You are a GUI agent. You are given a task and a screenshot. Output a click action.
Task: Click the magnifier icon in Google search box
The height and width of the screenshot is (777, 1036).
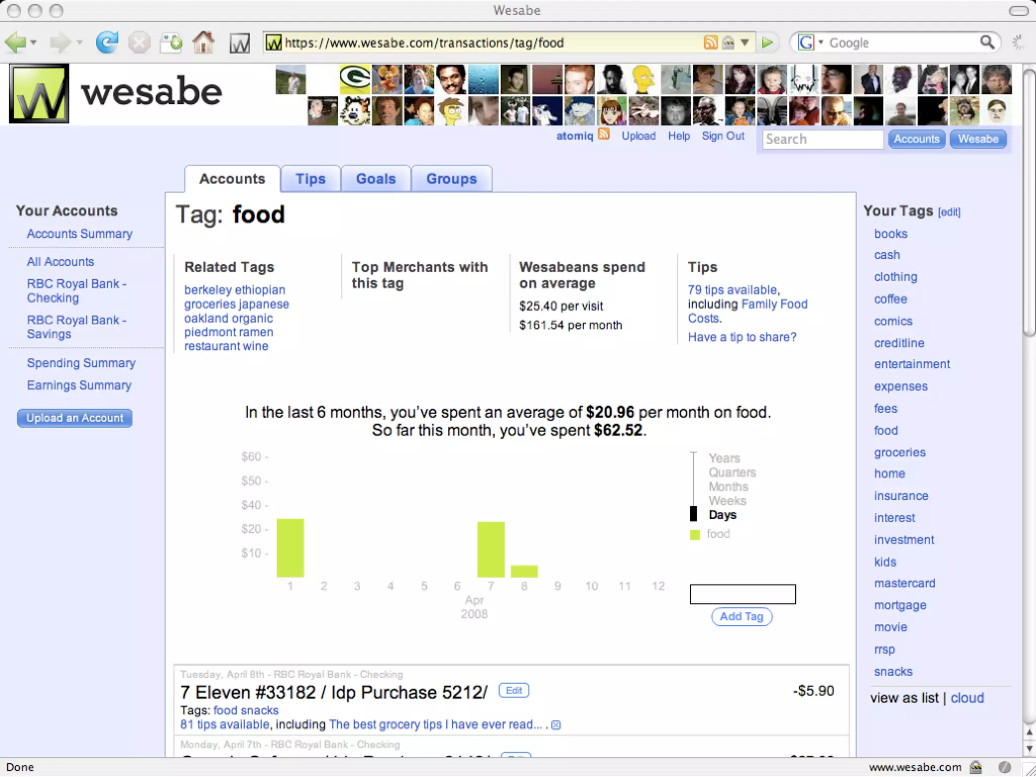pyautogui.click(x=987, y=42)
